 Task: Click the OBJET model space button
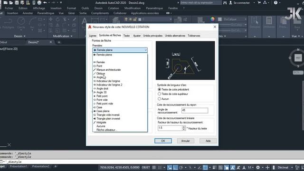point(146,168)
